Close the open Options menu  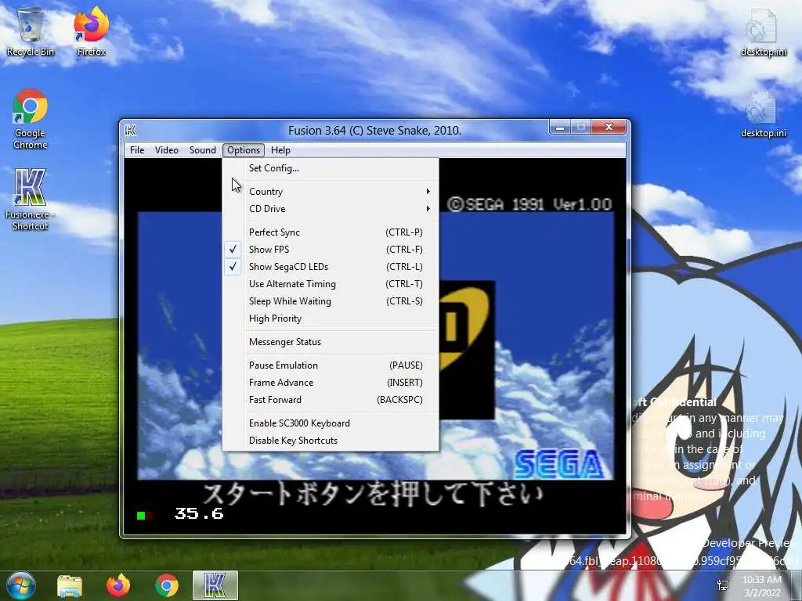(x=244, y=150)
